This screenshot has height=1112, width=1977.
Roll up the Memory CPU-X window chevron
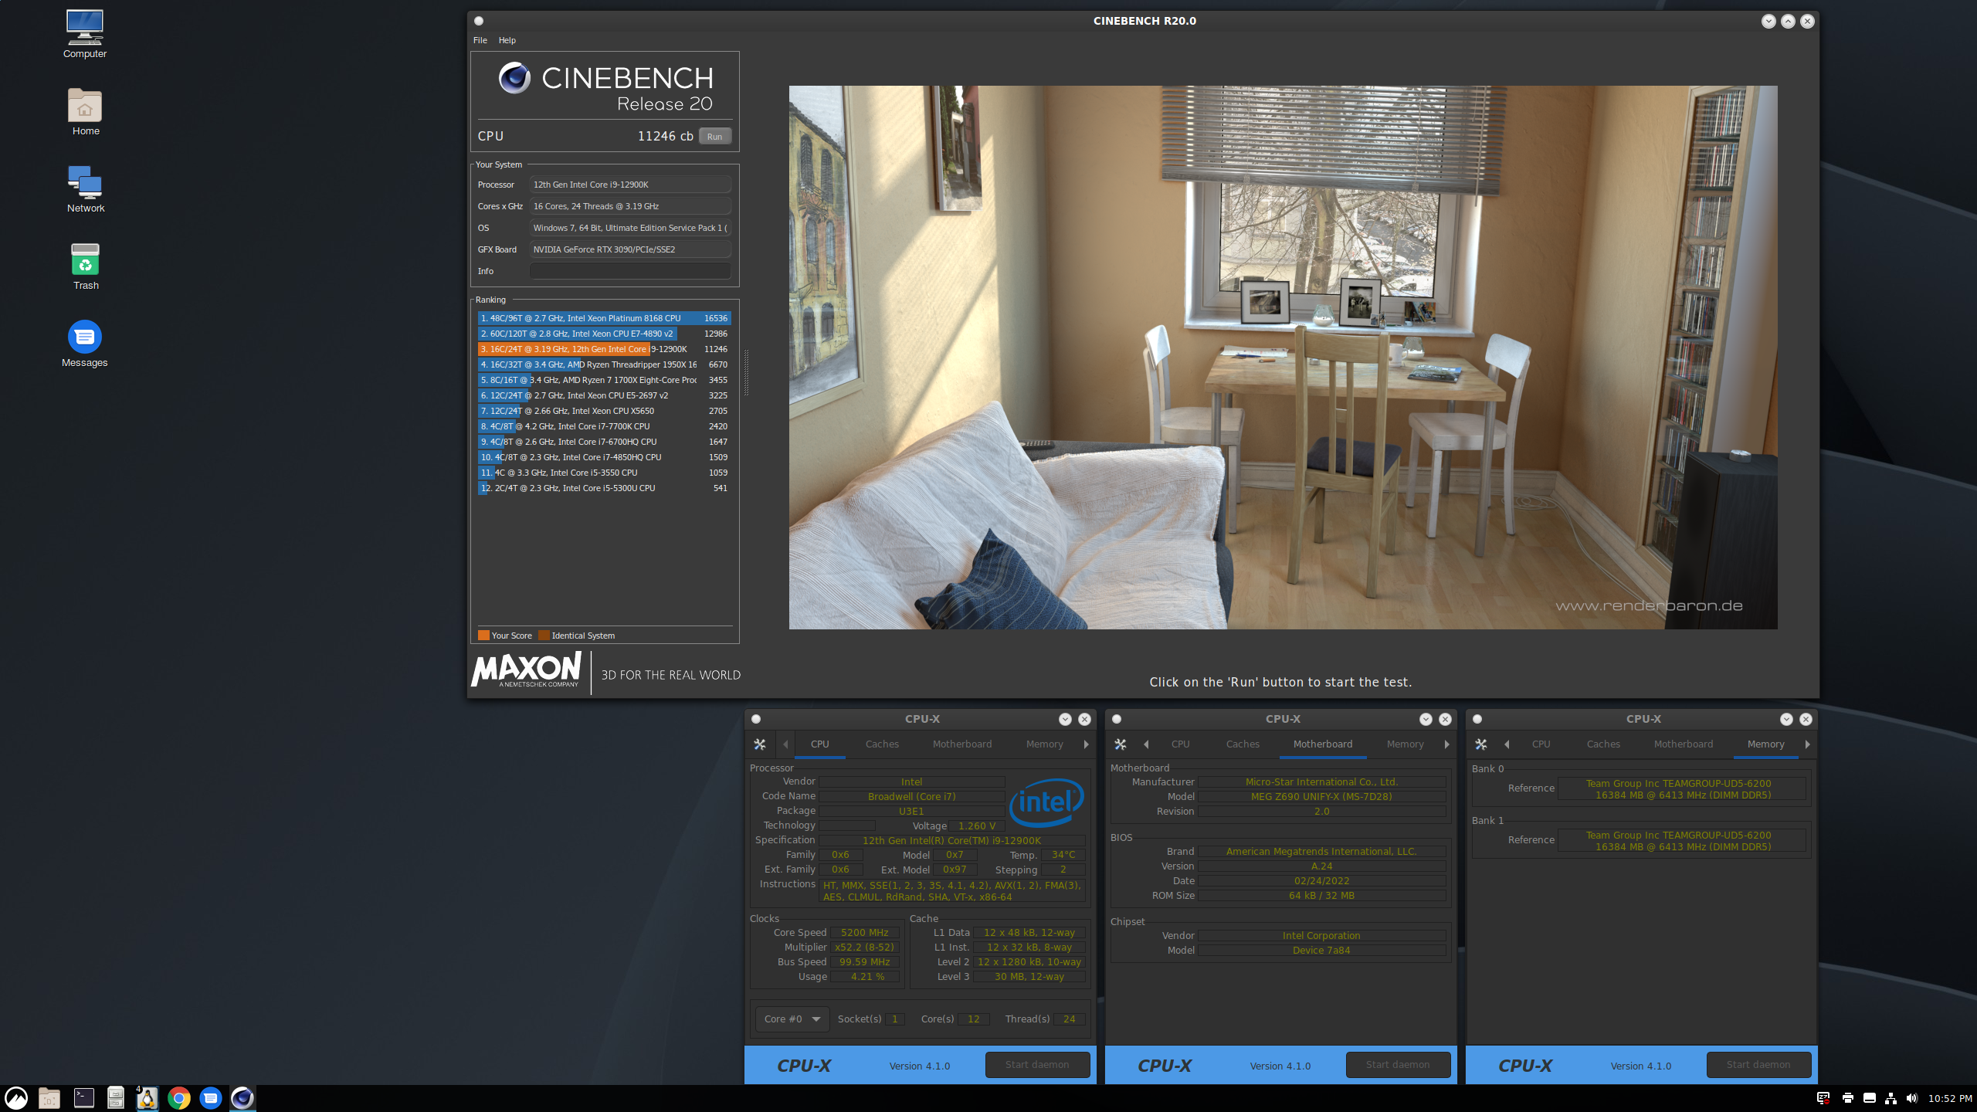pos(1786,719)
